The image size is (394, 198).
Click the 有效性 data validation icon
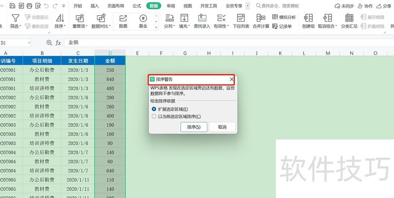pyautogui.click(x=221, y=18)
